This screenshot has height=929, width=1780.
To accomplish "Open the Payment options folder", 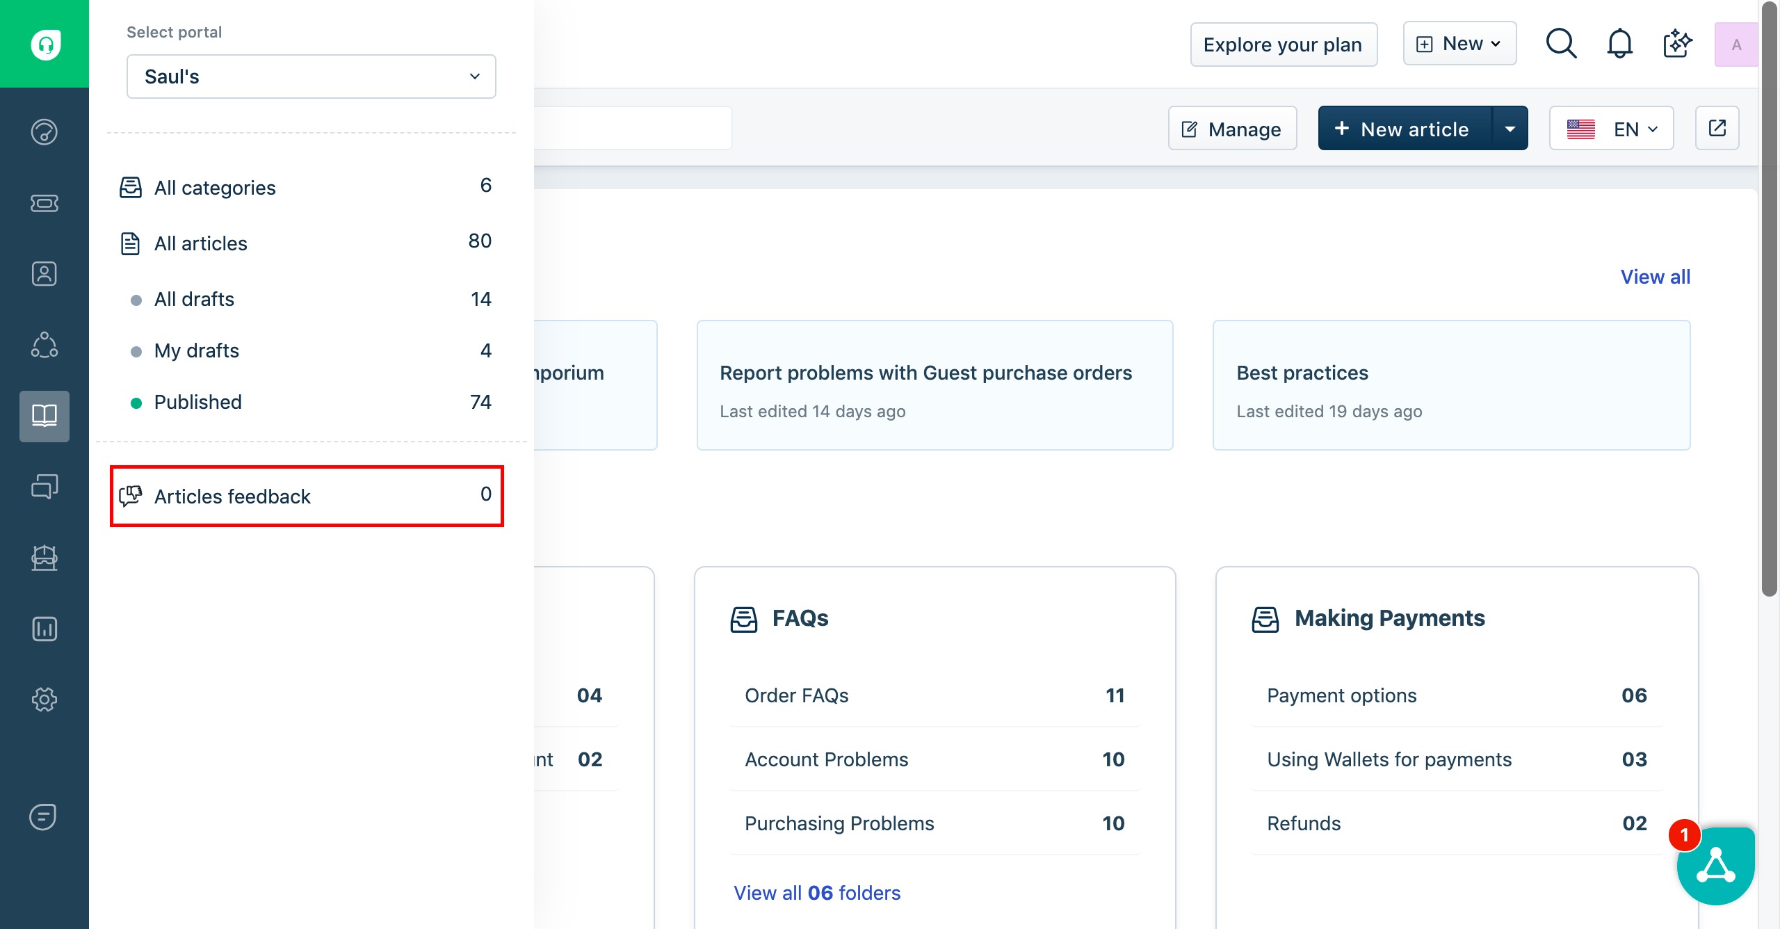I will pyautogui.click(x=1457, y=695).
